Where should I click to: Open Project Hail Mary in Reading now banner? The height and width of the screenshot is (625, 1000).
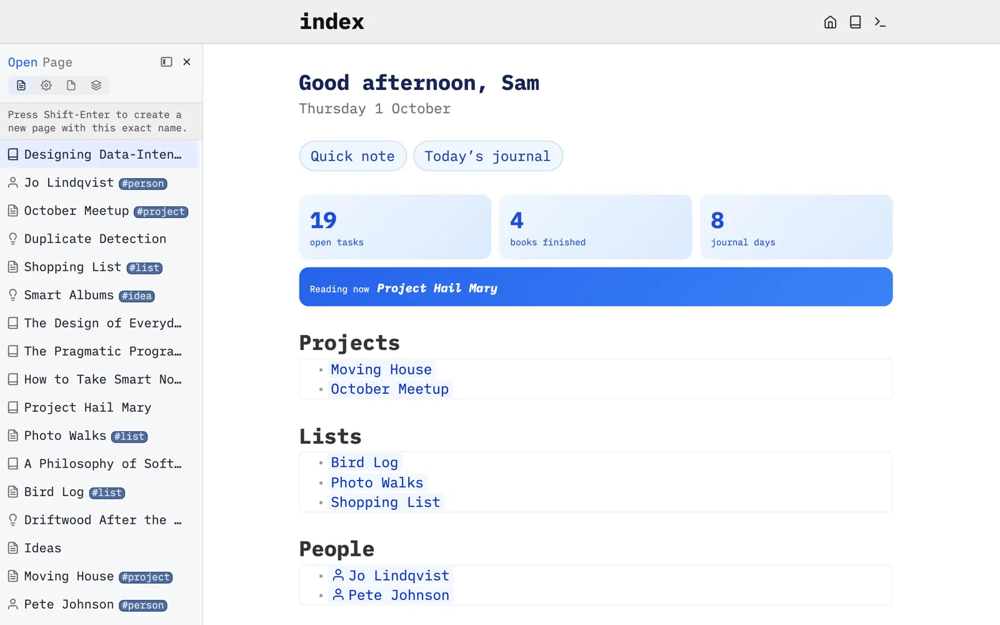437,288
